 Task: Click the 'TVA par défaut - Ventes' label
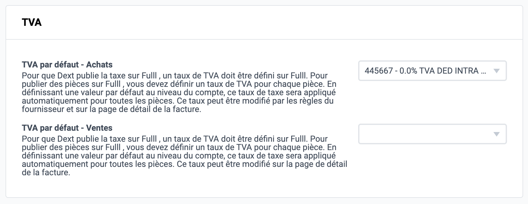pyautogui.click(x=67, y=128)
